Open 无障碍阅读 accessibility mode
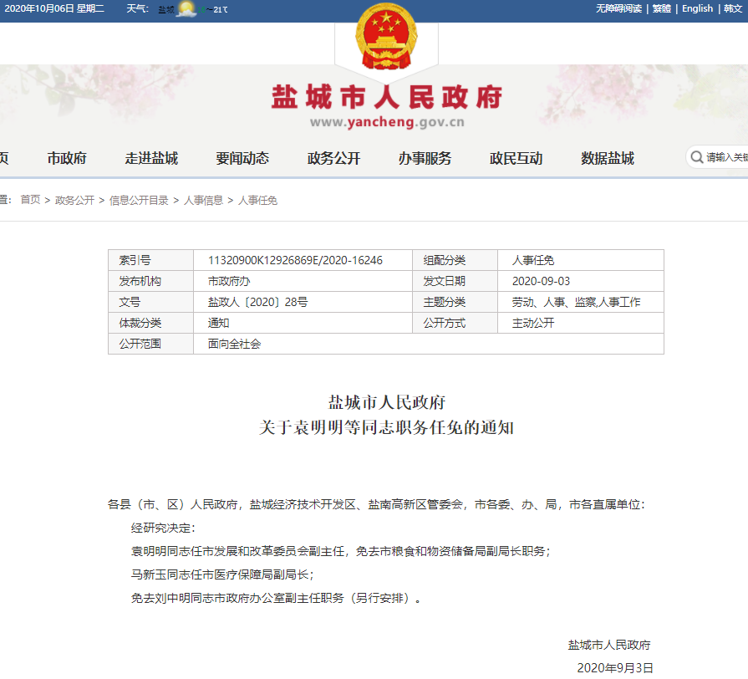This screenshot has height=679, width=748. pos(618,8)
